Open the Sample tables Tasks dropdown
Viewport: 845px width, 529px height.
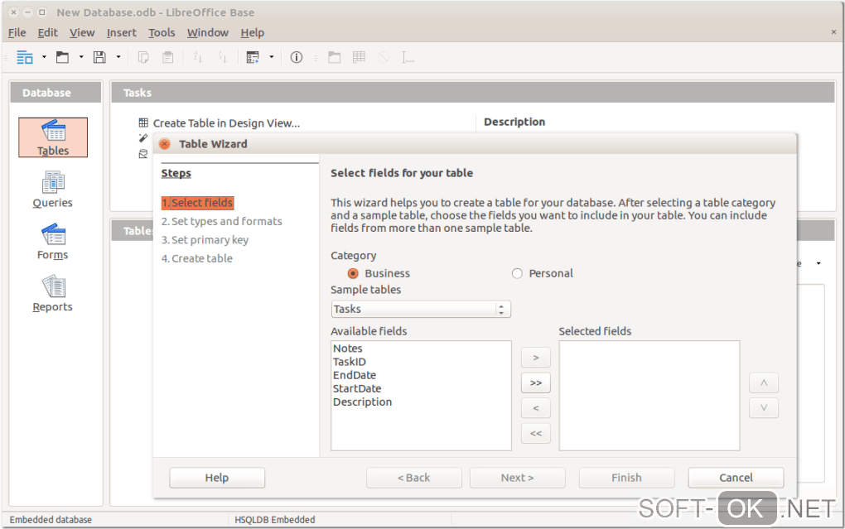[421, 310]
